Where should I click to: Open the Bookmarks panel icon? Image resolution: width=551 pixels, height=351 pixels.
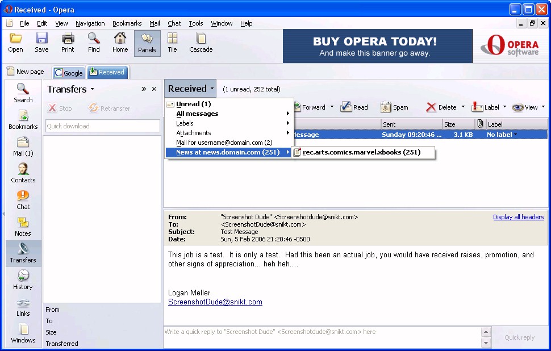[x=23, y=116]
